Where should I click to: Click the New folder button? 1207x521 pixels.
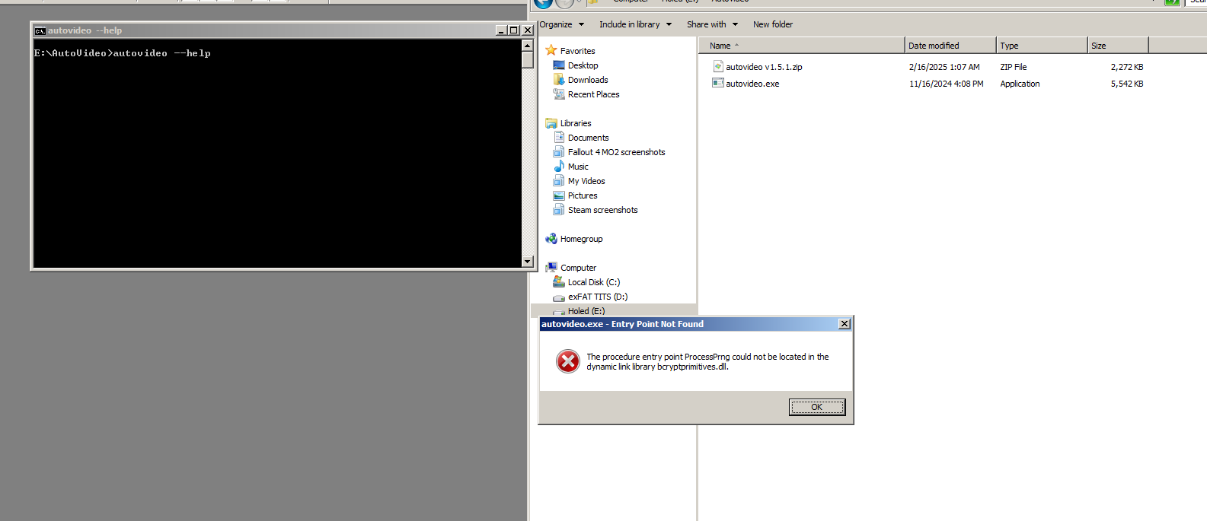click(x=773, y=24)
